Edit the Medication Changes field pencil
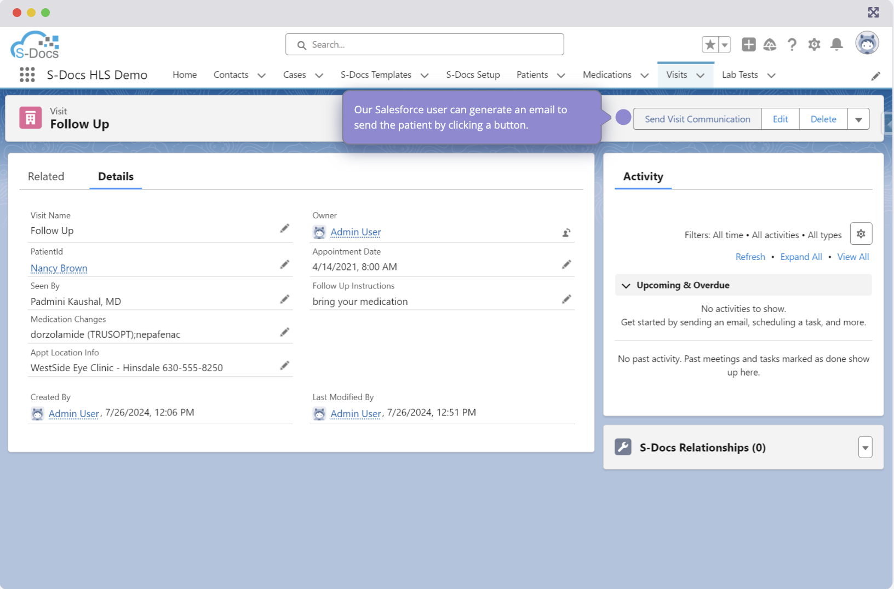Screen dimensions: 894x589 284,332
